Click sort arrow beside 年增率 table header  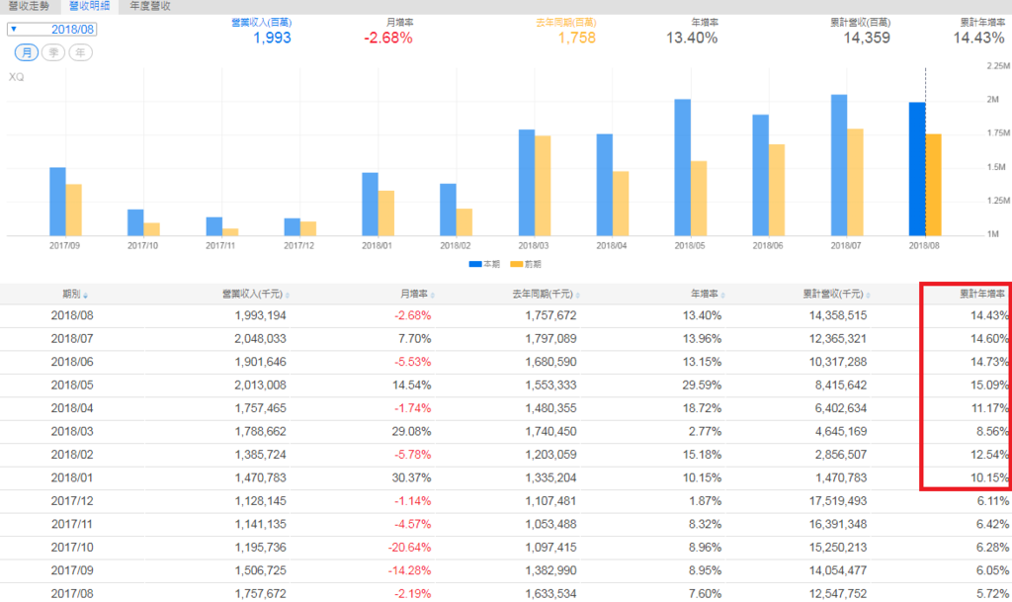722,296
